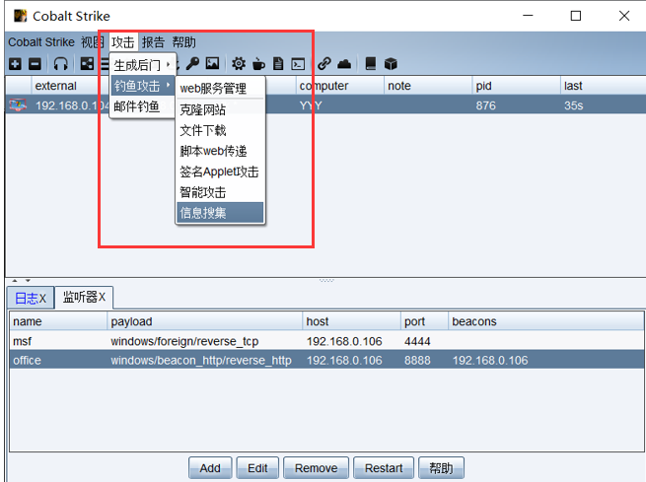
Task: Click the plus icon to connect to team server
Action: [15, 64]
